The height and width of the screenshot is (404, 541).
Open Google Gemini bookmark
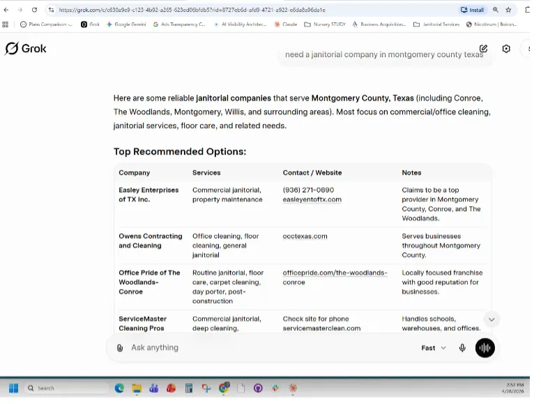126,24
